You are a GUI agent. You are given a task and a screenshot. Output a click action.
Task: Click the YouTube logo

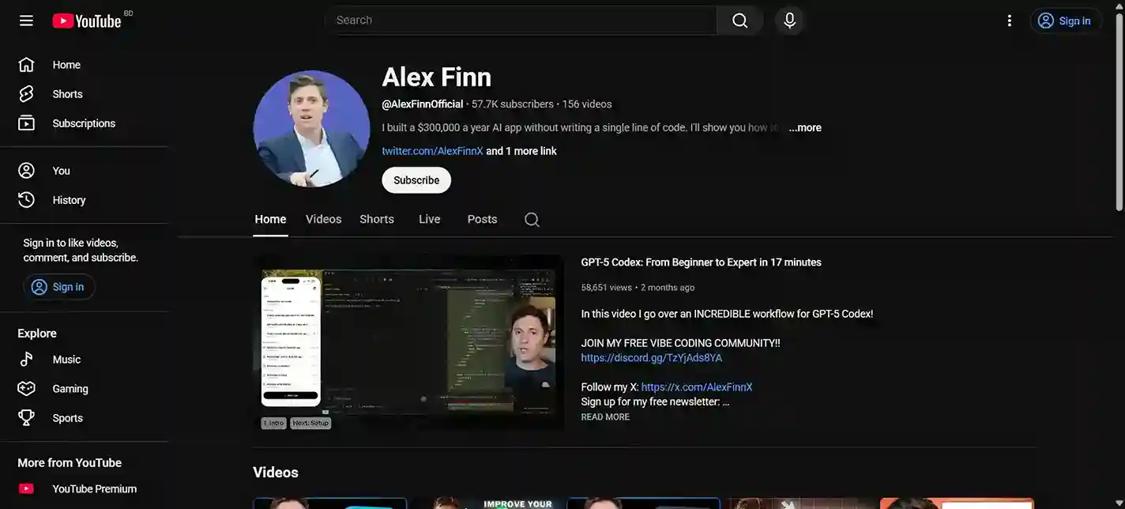pos(87,21)
